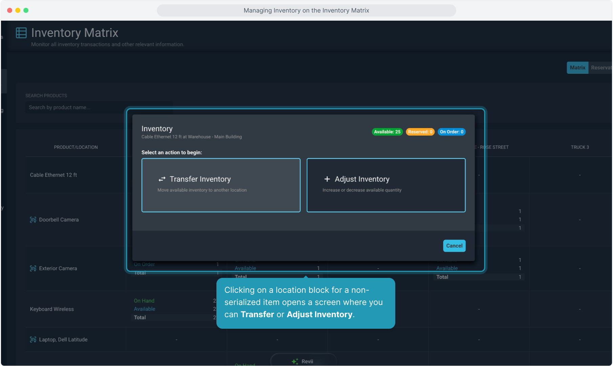This screenshot has height=366, width=613.
Task: Select the Exterior Camera product name
Action: (58, 268)
